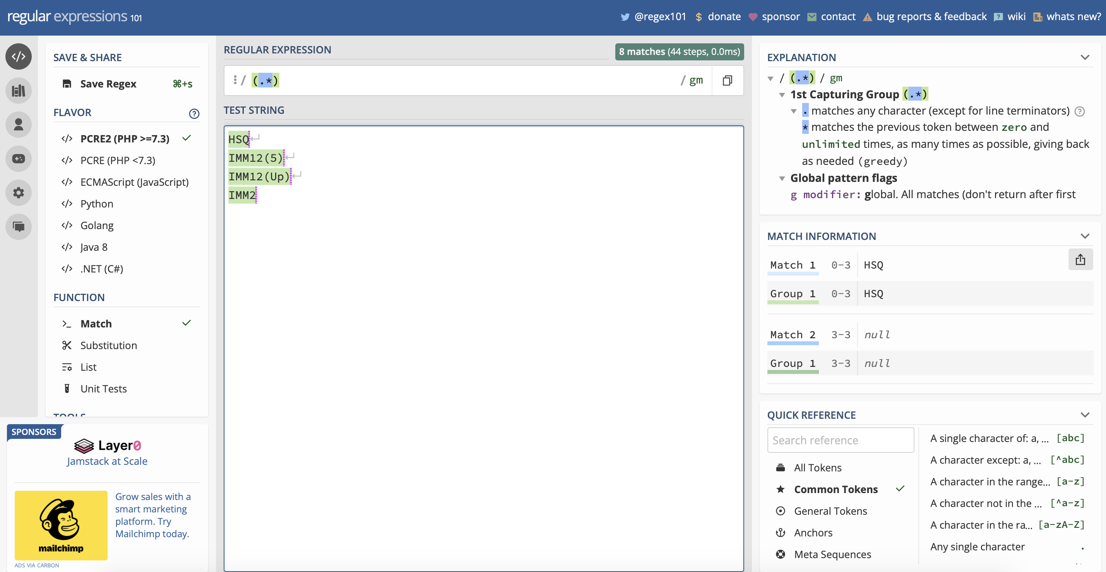This screenshot has height=572, width=1106.
Task: Open the flavor help question icon
Action: click(x=194, y=113)
